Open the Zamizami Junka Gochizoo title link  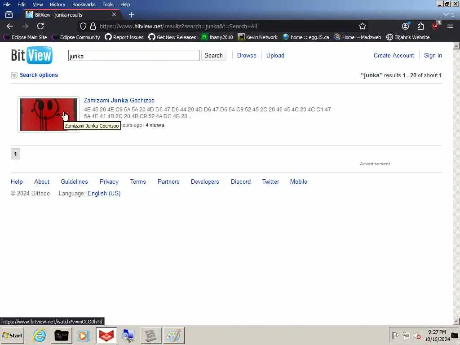[x=119, y=100]
